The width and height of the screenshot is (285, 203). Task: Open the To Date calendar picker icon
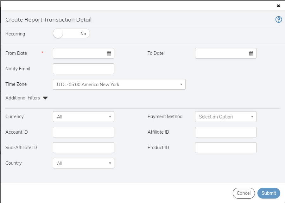(251, 53)
